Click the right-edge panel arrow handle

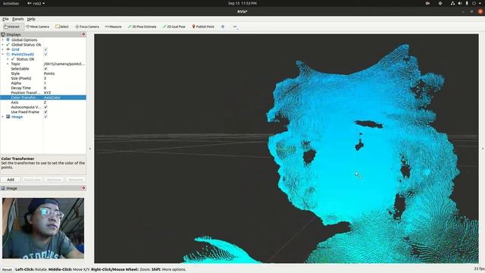pos(482,149)
